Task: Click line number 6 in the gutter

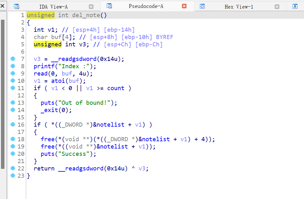Action: tap(23, 51)
